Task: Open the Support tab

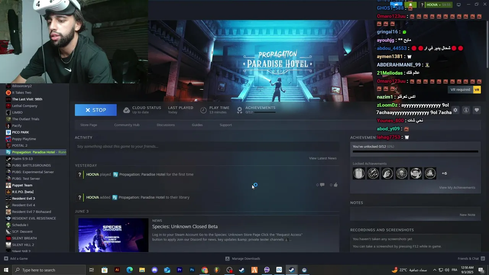Action: (x=226, y=125)
